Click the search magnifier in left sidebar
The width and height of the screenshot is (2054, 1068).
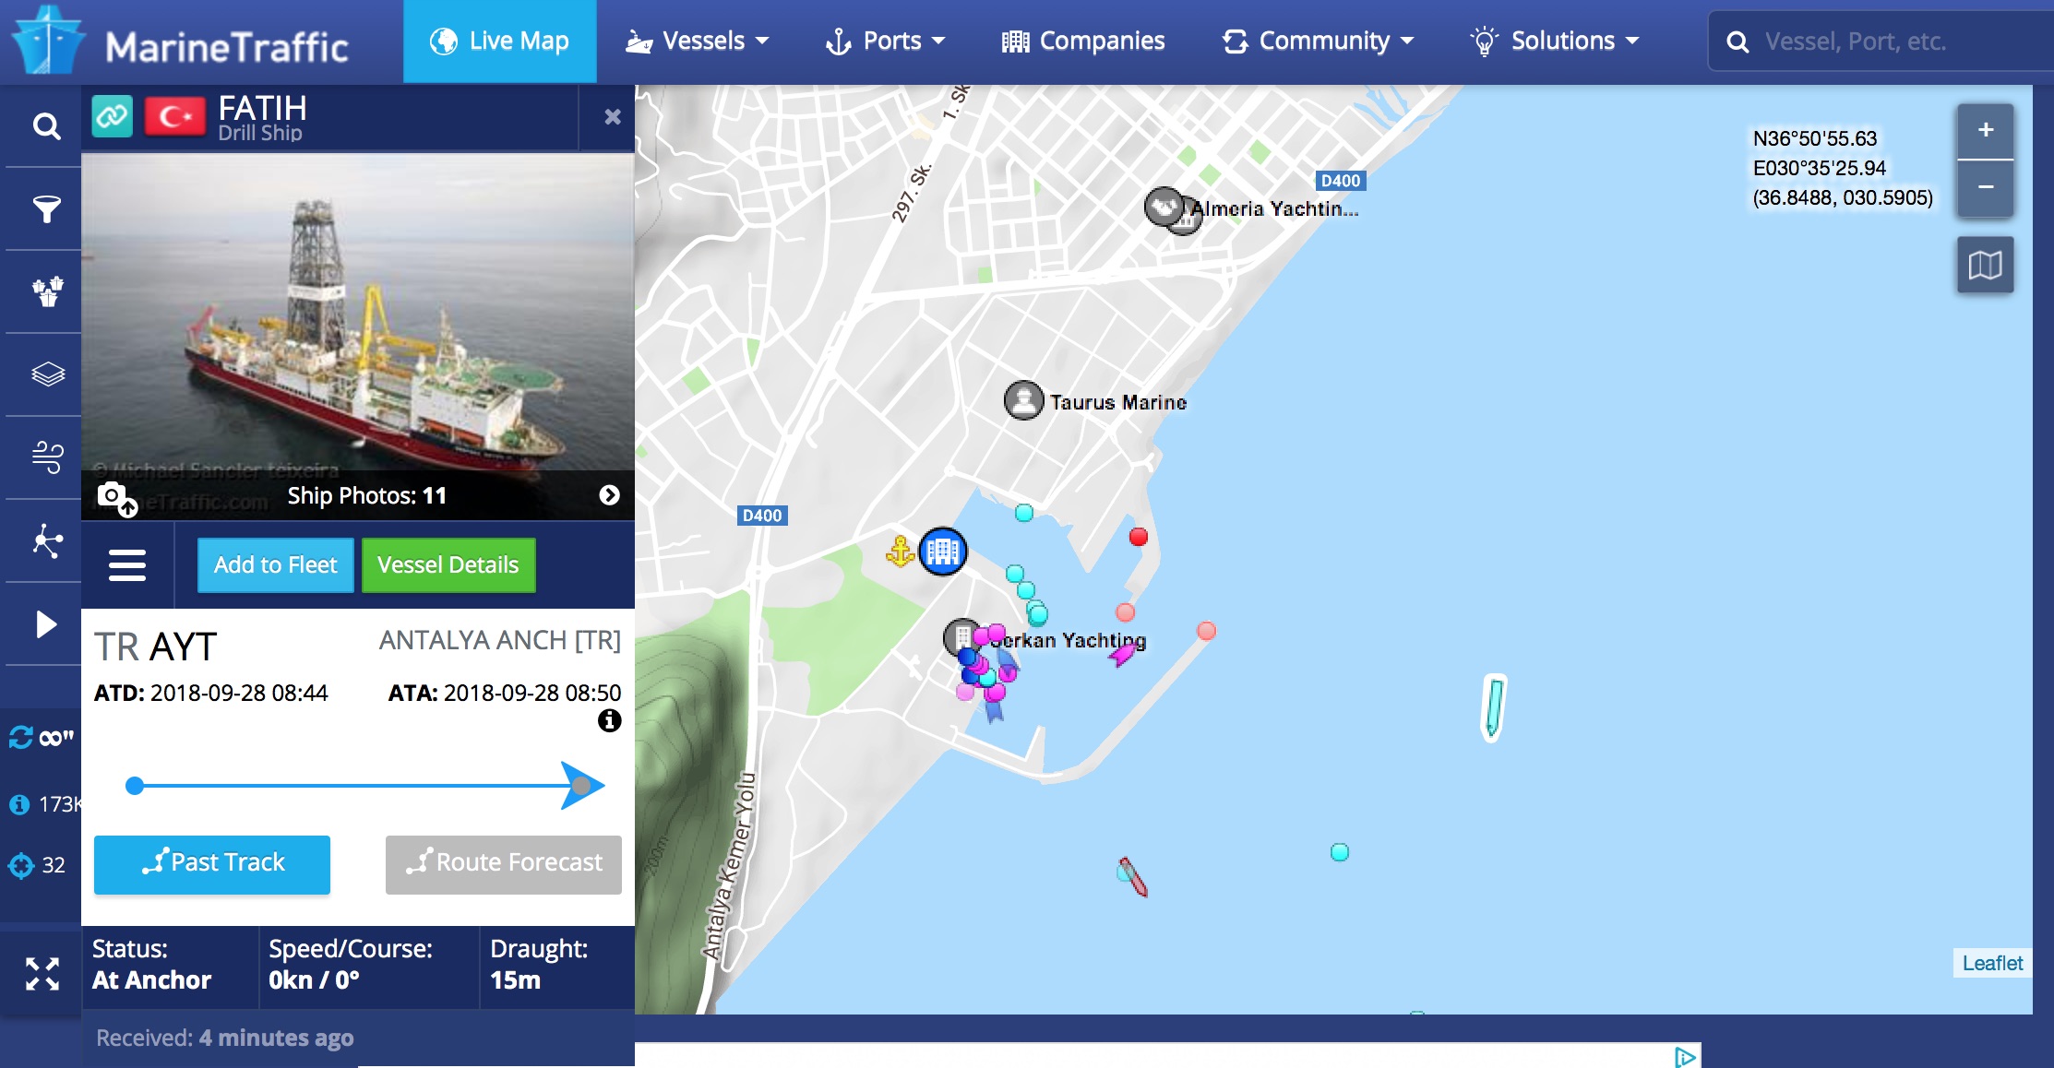coord(46,125)
